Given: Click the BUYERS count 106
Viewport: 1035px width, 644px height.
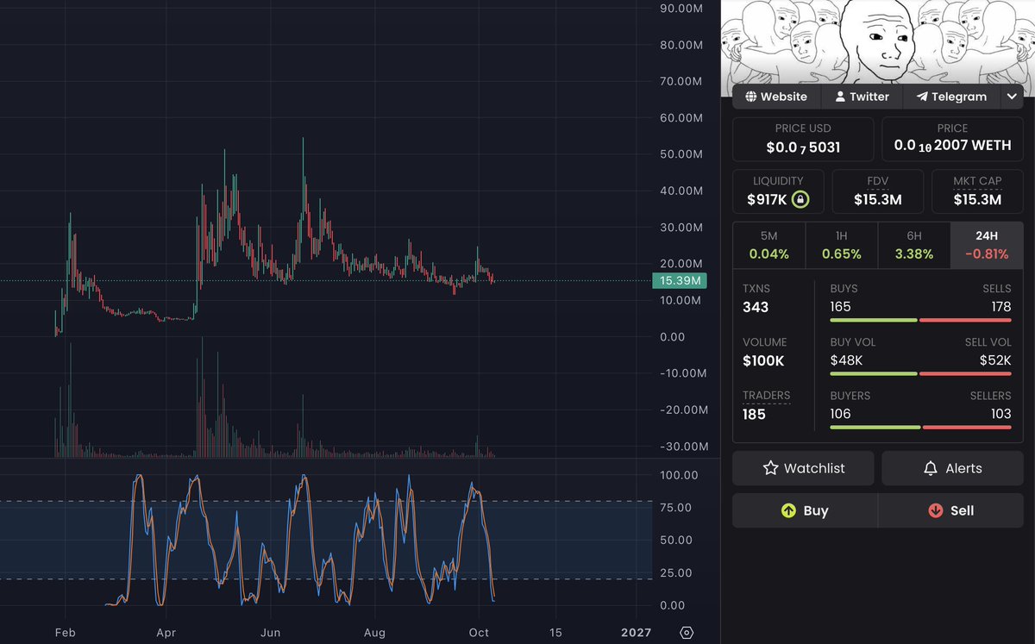Looking at the screenshot, I should [840, 414].
